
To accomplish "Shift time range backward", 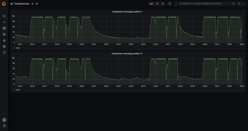I will (x=176, y=4).
